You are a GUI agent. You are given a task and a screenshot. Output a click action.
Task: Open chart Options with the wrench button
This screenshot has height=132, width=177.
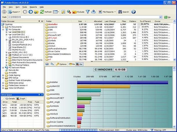61,64
